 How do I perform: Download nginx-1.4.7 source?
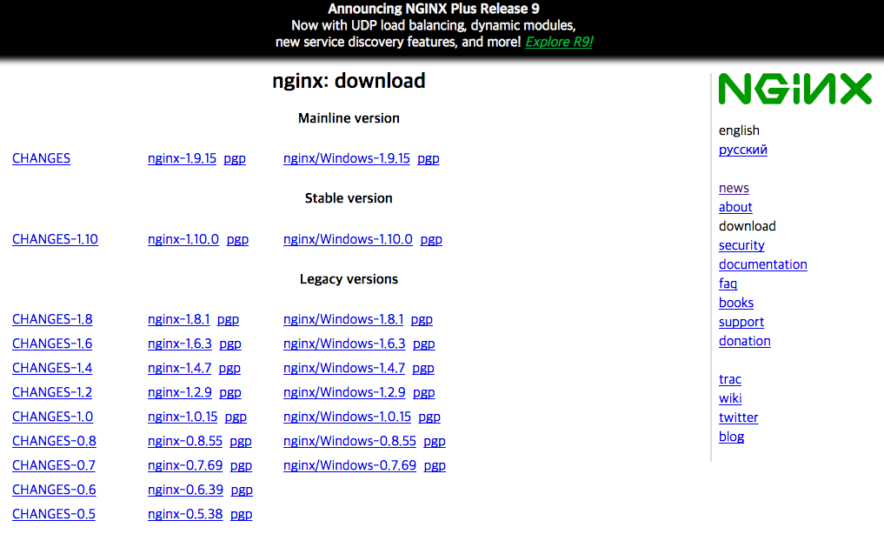coord(180,368)
